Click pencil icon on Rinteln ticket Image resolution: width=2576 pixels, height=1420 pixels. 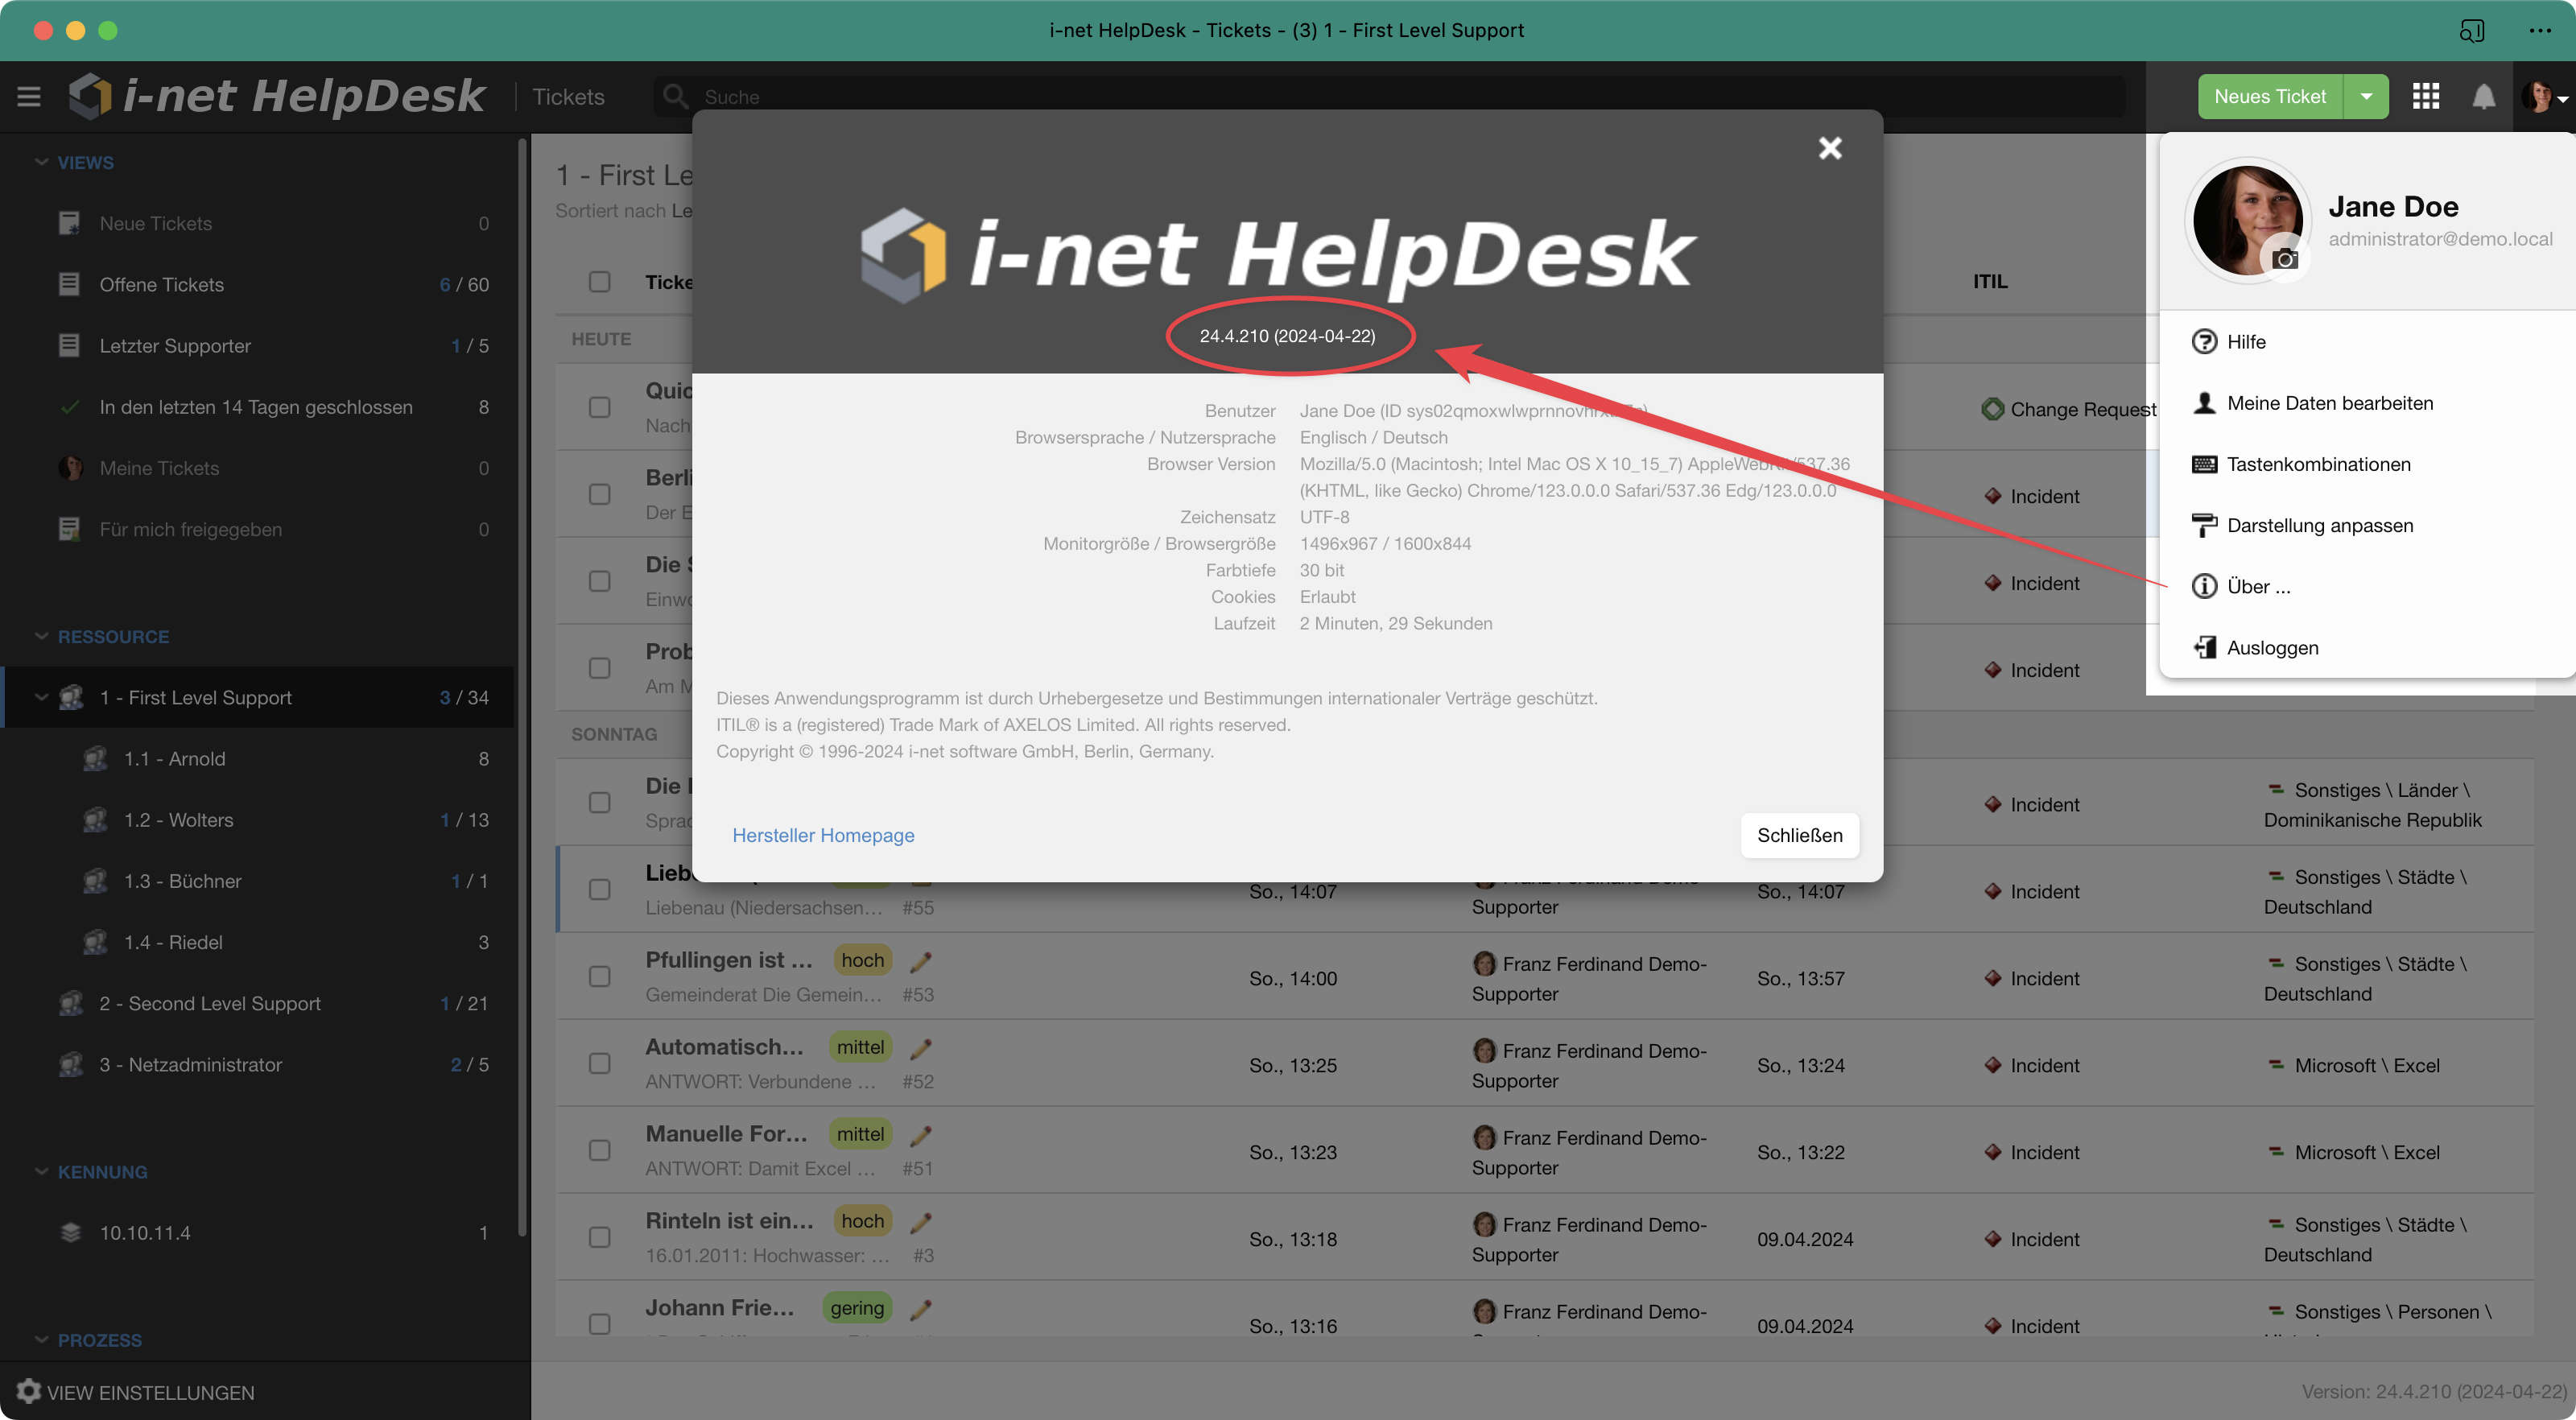point(921,1222)
